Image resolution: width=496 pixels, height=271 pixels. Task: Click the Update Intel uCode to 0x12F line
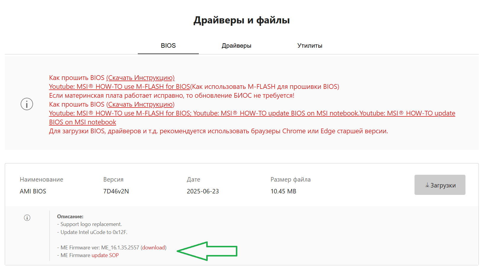coord(92,232)
